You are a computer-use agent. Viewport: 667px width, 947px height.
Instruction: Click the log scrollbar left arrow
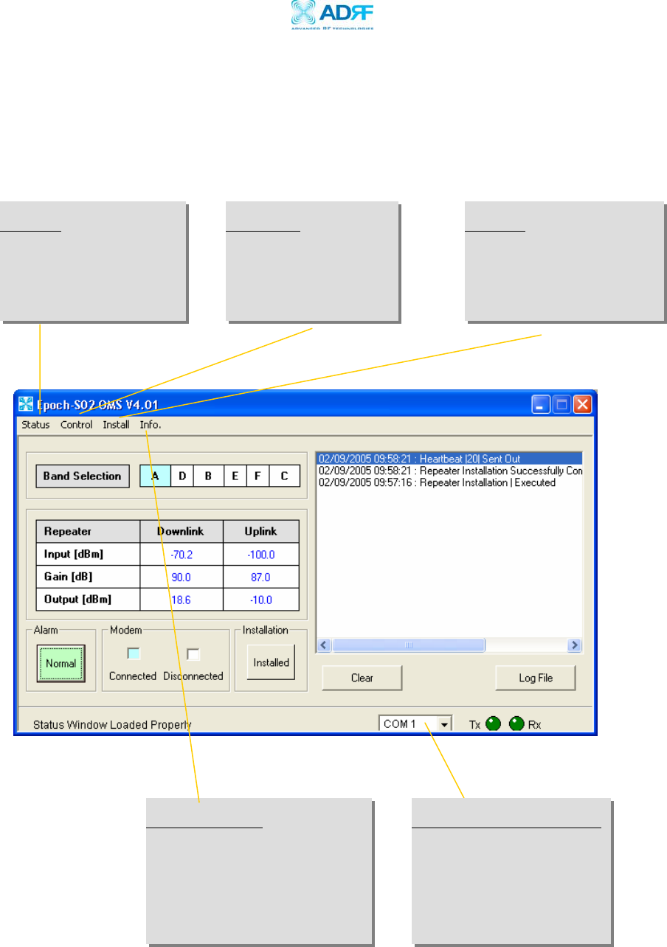323,645
